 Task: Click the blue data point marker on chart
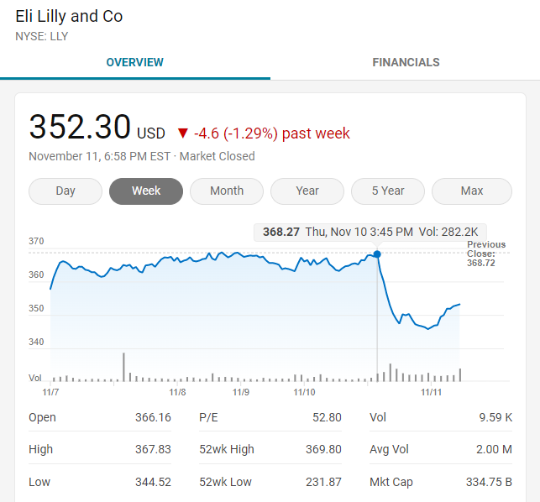tap(377, 254)
